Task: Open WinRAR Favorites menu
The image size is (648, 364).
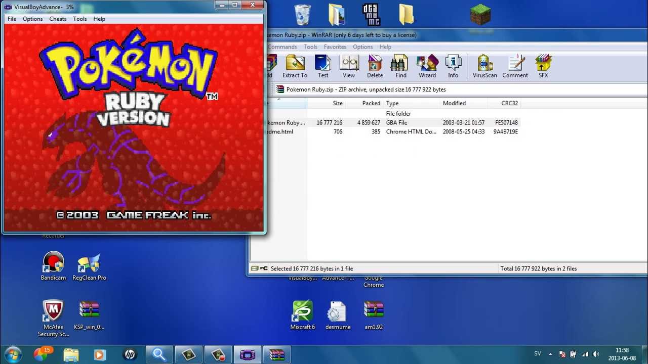Action: click(335, 47)
